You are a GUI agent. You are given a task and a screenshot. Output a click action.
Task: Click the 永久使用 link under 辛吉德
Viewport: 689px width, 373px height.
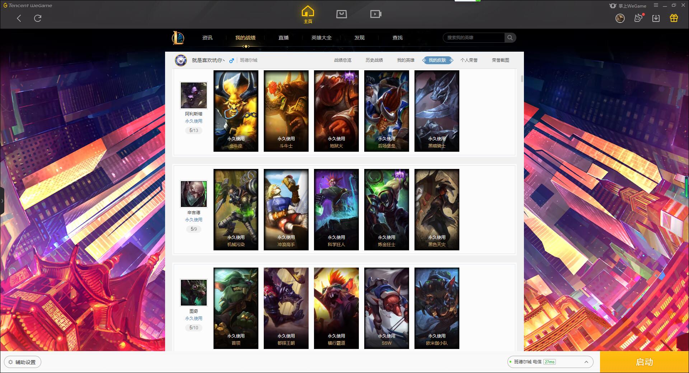[194, 220]
